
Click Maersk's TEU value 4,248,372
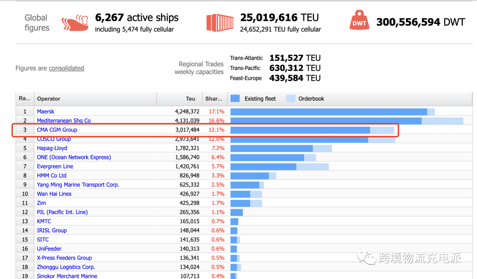187,112
